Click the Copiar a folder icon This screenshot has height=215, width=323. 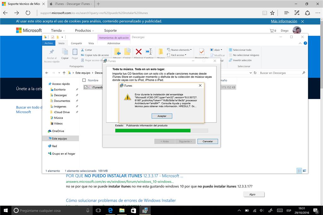pos(127,52)
